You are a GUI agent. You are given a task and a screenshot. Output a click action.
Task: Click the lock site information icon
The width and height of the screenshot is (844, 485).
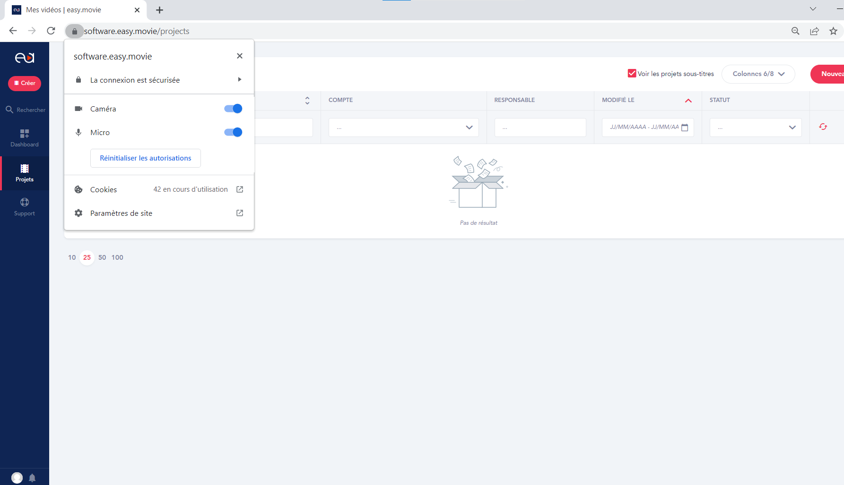point(74,31)
